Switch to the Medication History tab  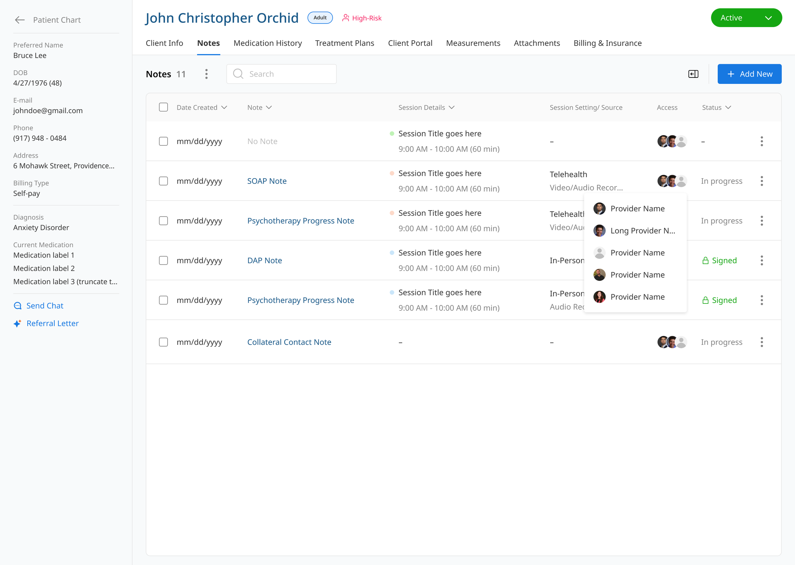pos(267,43)
